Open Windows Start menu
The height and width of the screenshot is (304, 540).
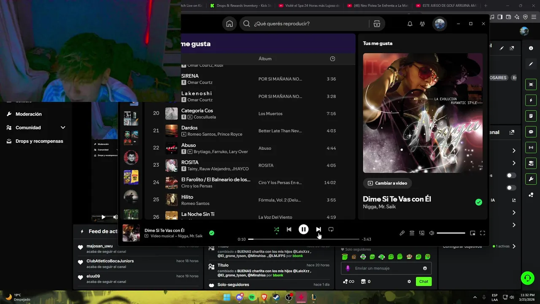pyautogui.click(x=227, y=297)
